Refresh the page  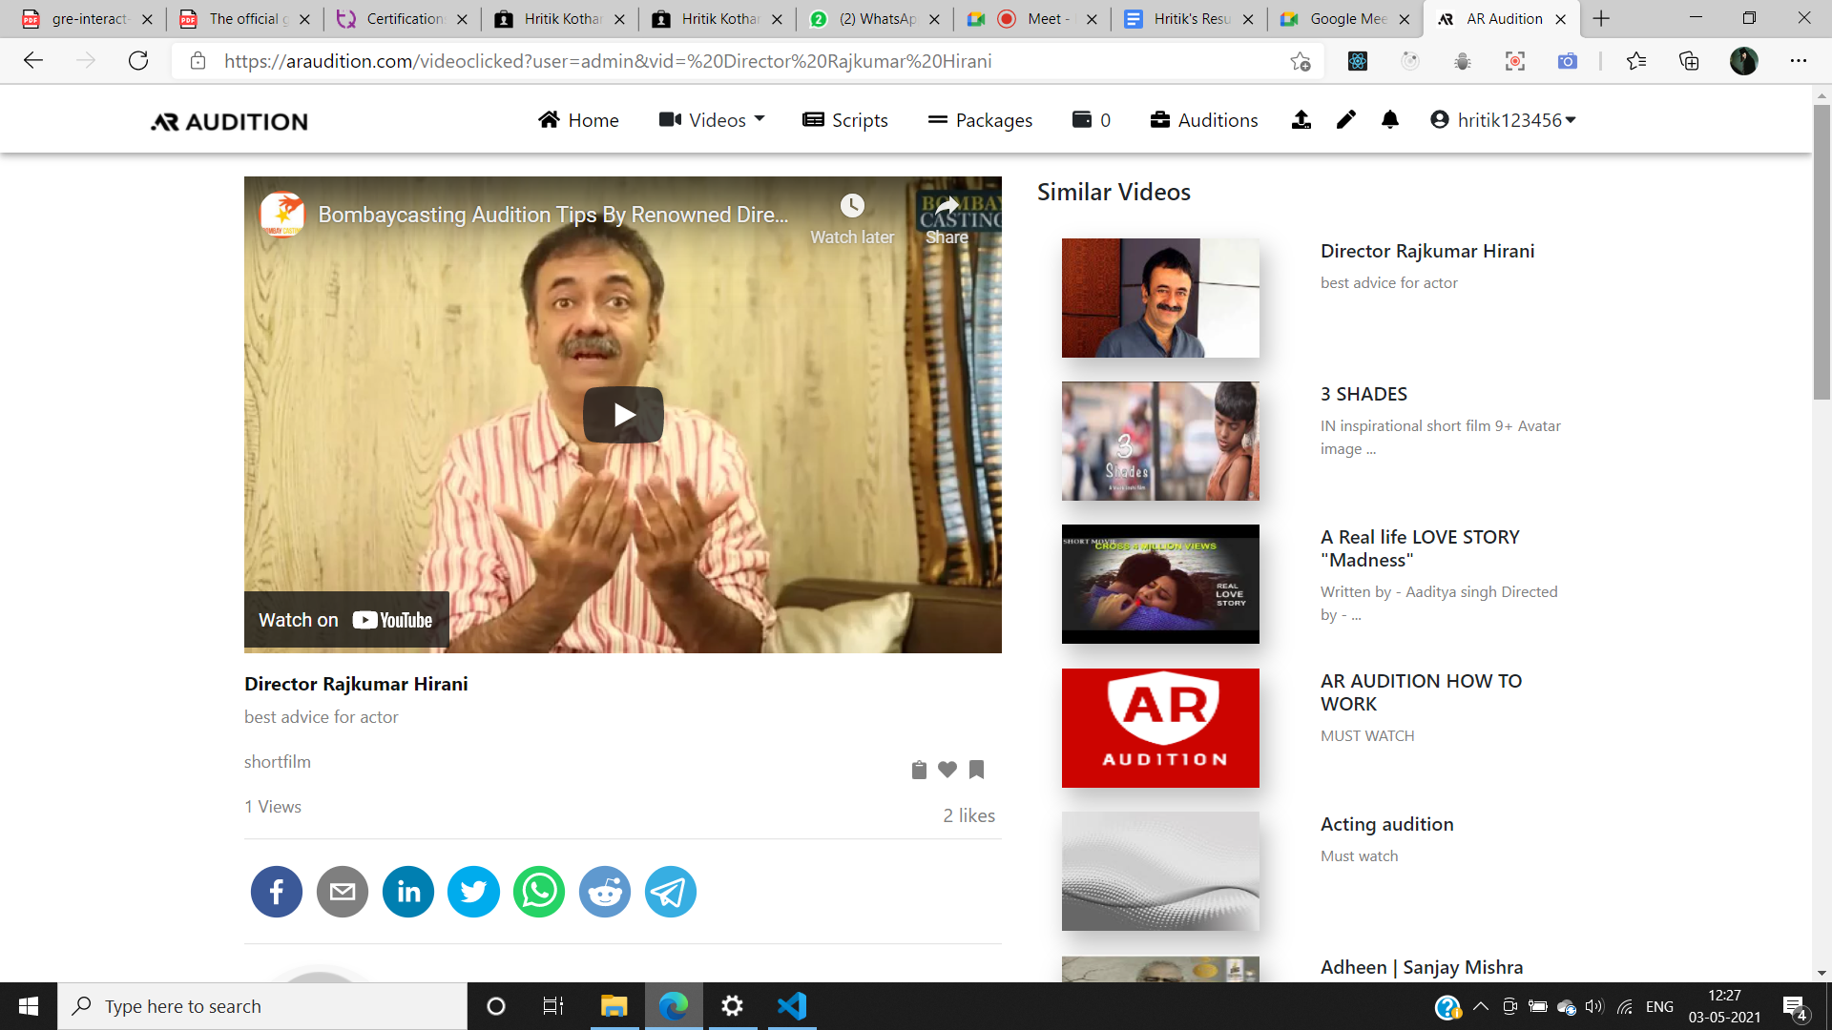[x=138, y=61]
